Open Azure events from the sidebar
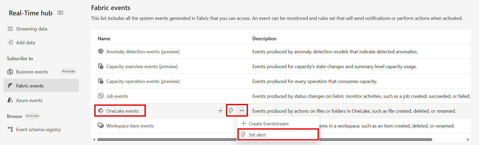Viewport: 479px width, 145px height. tap(29, 100)
